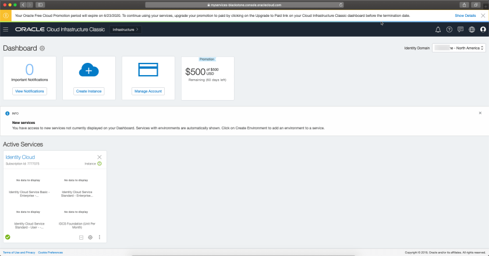Open the Identity Cloud service link
This screenshot has width=489, height=256.
click(x=20, y=157)
